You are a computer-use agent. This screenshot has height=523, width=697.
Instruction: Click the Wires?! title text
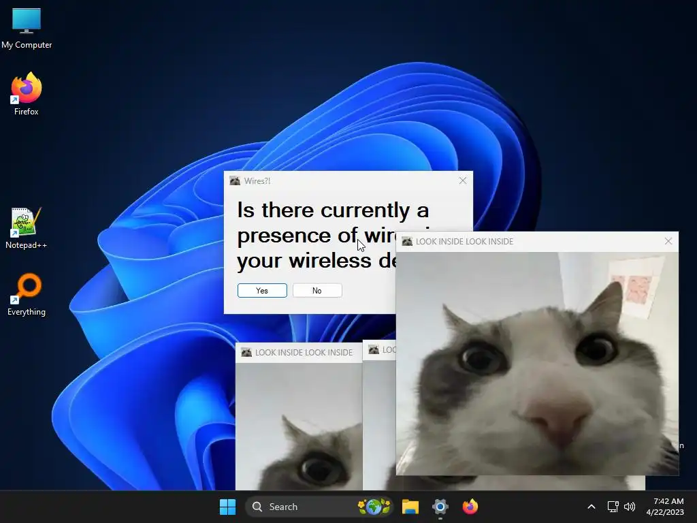click(257, 181)
